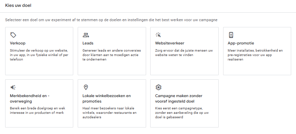
Task: Choose the Leads goal heading
Action: point(88,43)
